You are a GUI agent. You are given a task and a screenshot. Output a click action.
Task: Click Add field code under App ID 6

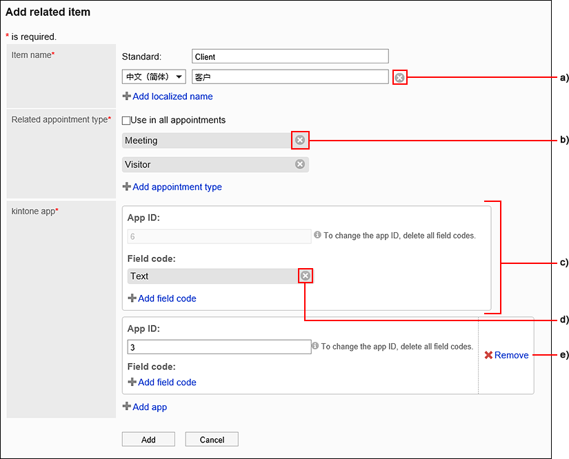point(168,298)
